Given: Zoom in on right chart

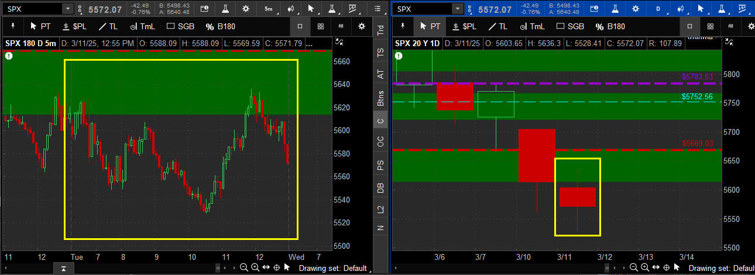Looking at the screenshot, I should [x=644, y=267].
